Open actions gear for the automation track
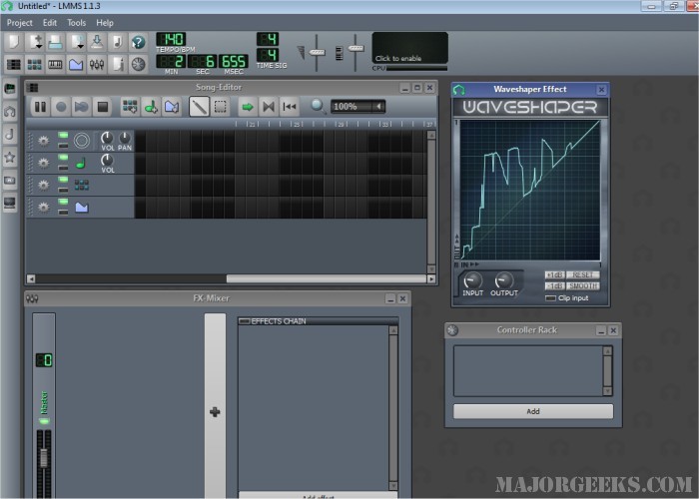 [43, 208]
